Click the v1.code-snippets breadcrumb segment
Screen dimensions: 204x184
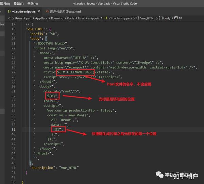(120, 18)
